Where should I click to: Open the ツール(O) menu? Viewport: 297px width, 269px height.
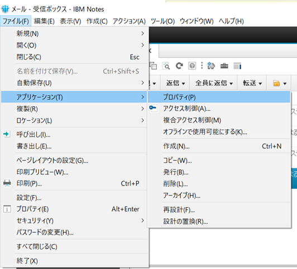pos(162,21)
